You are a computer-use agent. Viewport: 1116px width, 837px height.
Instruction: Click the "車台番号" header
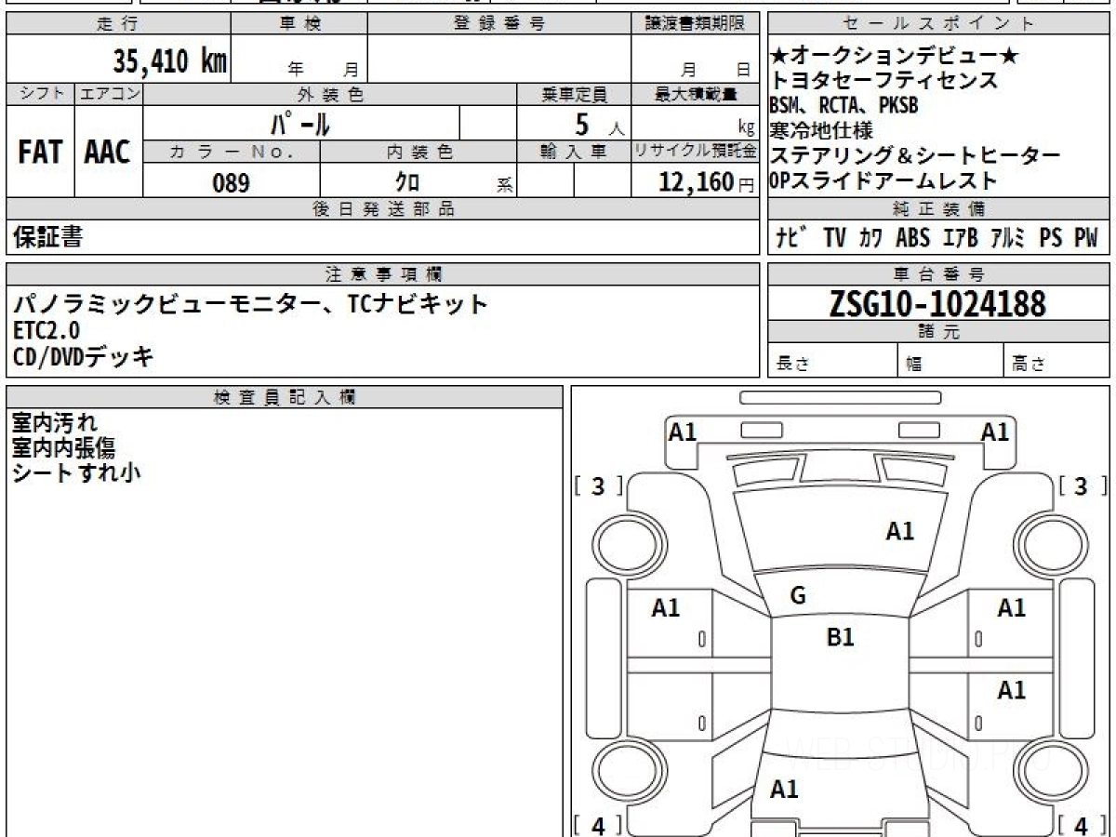[x=938, y=274]
